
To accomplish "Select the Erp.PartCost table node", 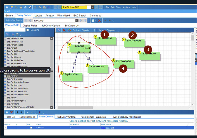I will (98, 69).
